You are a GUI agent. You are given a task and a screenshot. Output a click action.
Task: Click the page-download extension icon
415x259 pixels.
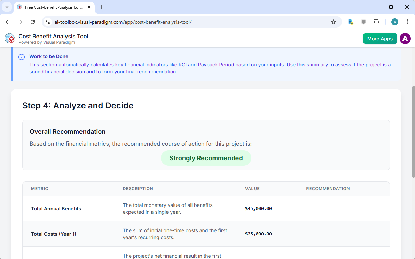(x=350, y=22)
